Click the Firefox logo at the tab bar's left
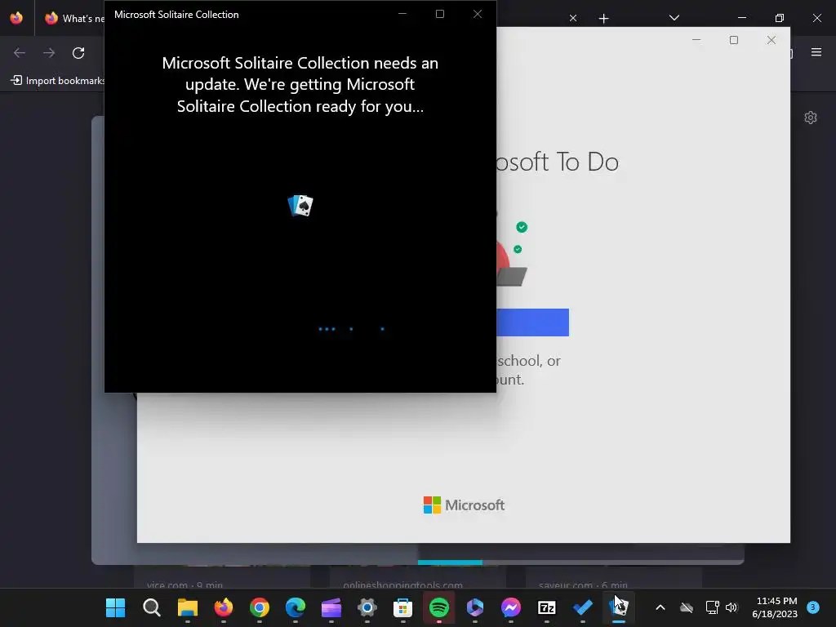836x627 pixels. tap(16, 18)
